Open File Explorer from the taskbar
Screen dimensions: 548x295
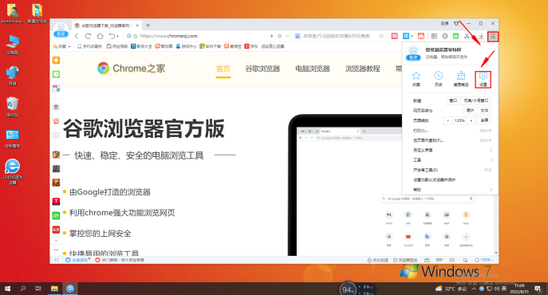[54, 289]
